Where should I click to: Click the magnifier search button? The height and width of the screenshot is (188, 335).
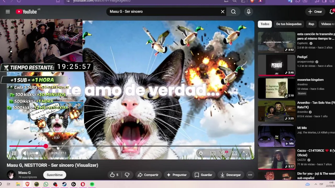coord(233,11)
